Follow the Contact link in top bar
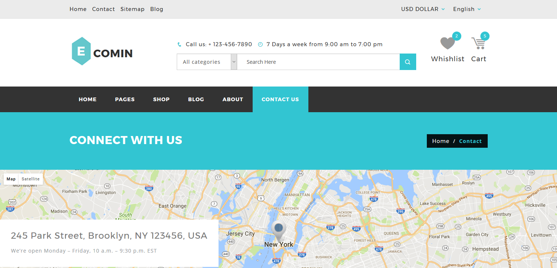Image resolution: width=557 pixels, height=268 pixels. click(x=103, y=9)
